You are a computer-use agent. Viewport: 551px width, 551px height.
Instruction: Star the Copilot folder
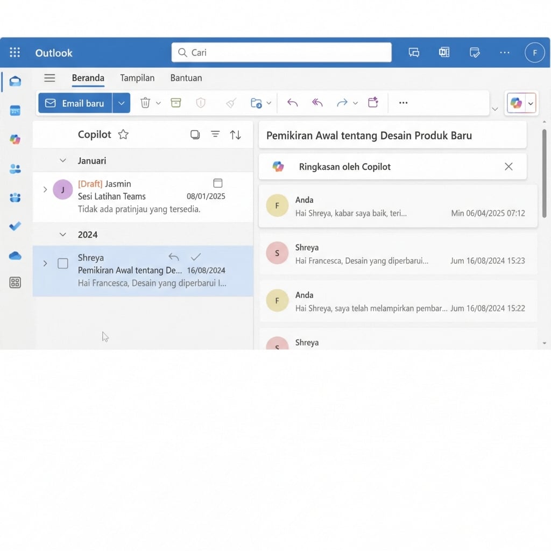pyautogui.click(x=123, y=135)
